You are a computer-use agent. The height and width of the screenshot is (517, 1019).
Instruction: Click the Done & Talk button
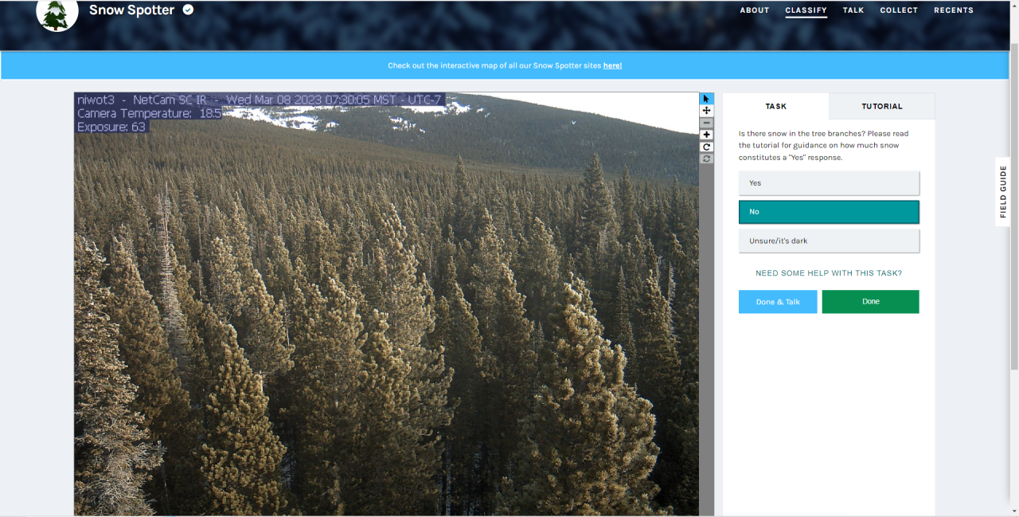click(778, 302)
